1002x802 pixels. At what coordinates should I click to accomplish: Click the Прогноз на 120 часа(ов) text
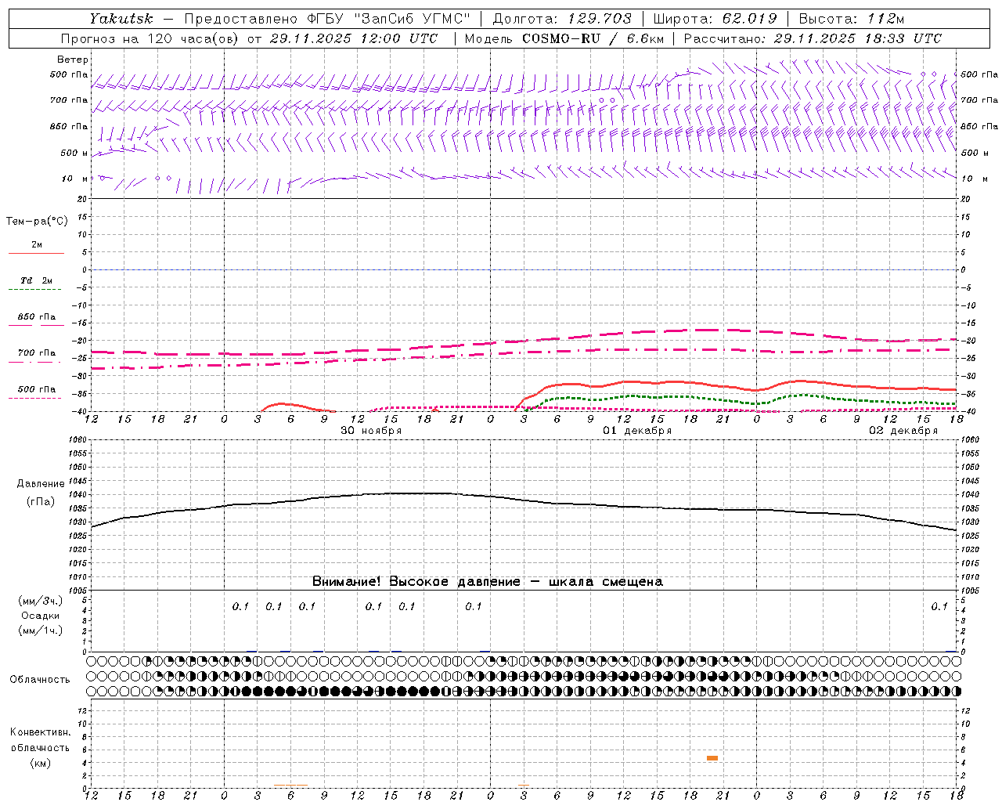pyautogui.click(x=150, y=38)
